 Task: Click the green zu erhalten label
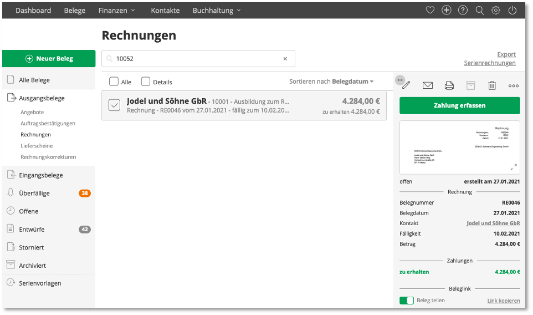(414, 272)
